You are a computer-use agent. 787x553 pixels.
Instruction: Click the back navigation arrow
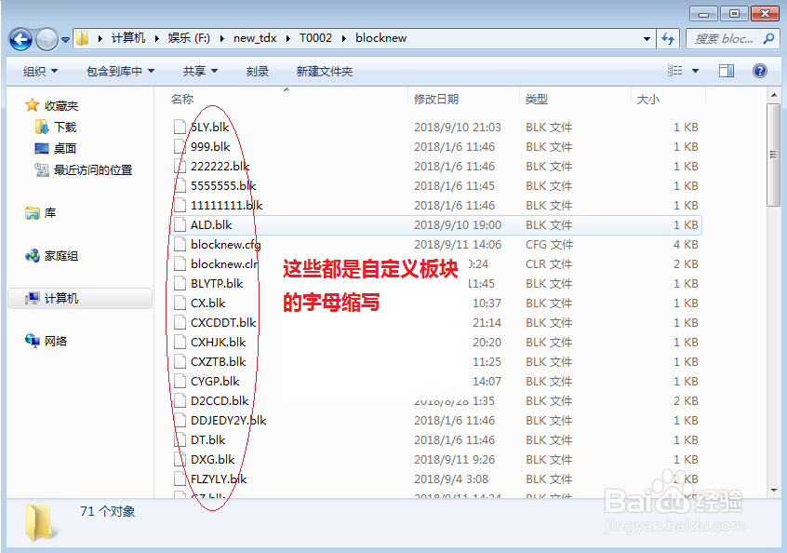point(20,37)
